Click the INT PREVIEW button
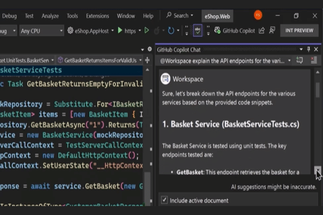This screenshot has width=323, height=215. [x=299, y=30]
